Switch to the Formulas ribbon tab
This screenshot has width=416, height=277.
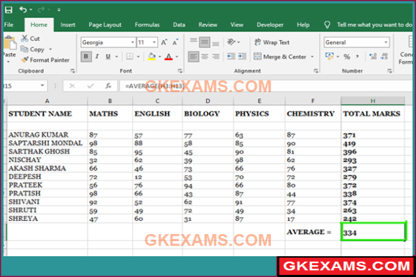coord(146,24)
